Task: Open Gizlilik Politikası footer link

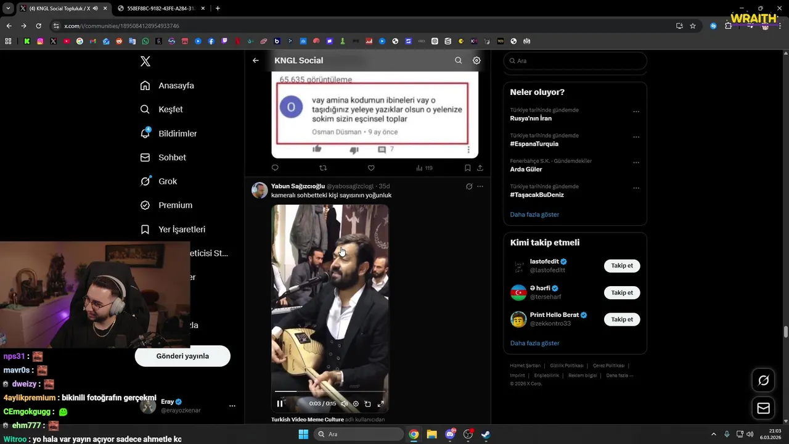Action: [x=566, y=366]
